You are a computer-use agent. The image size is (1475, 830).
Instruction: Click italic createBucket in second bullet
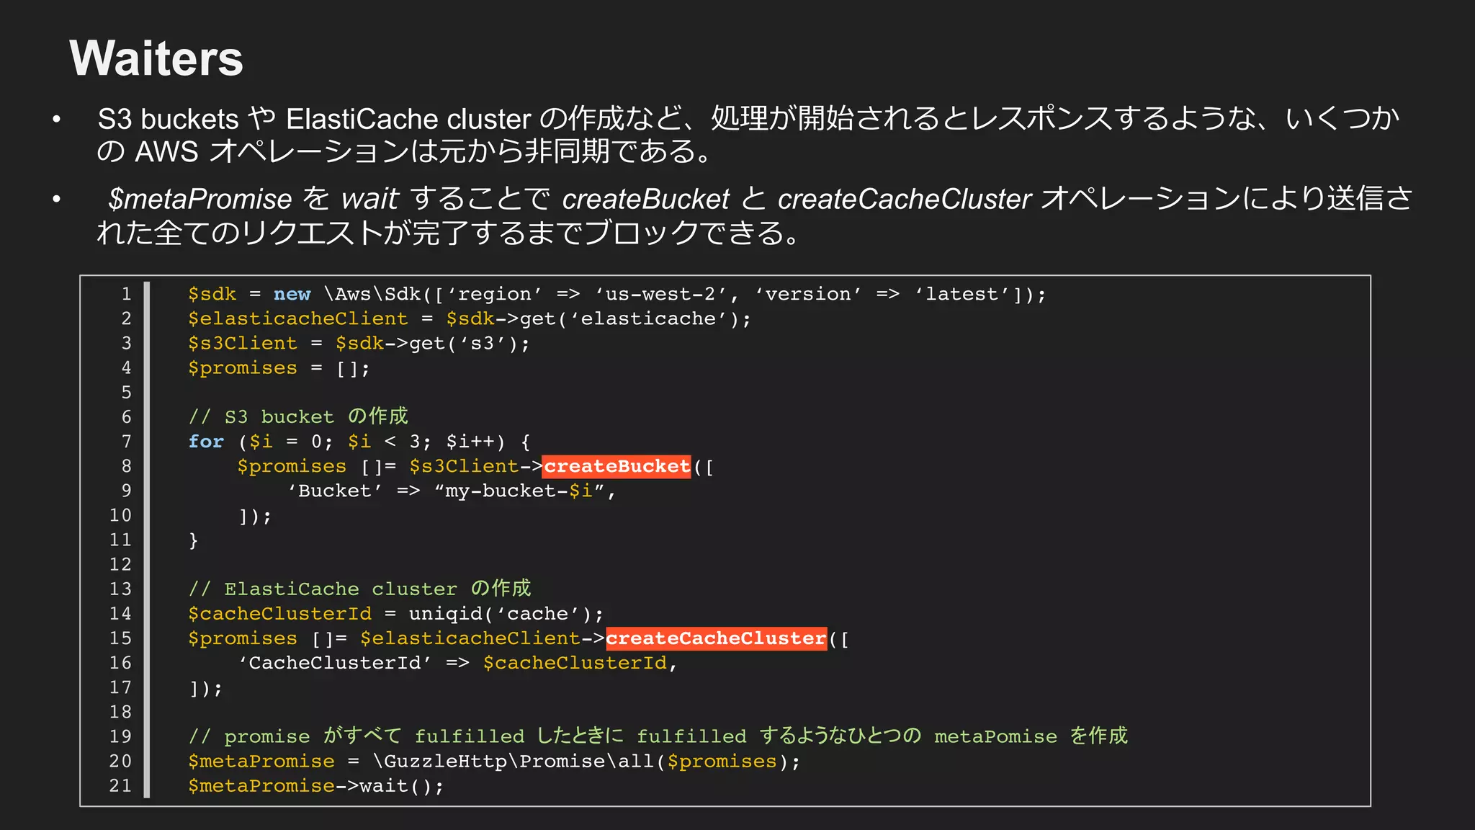point(646,199)
